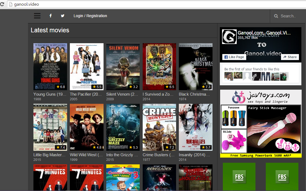Click the Ganool.com page title link

(x=264, y=33)
